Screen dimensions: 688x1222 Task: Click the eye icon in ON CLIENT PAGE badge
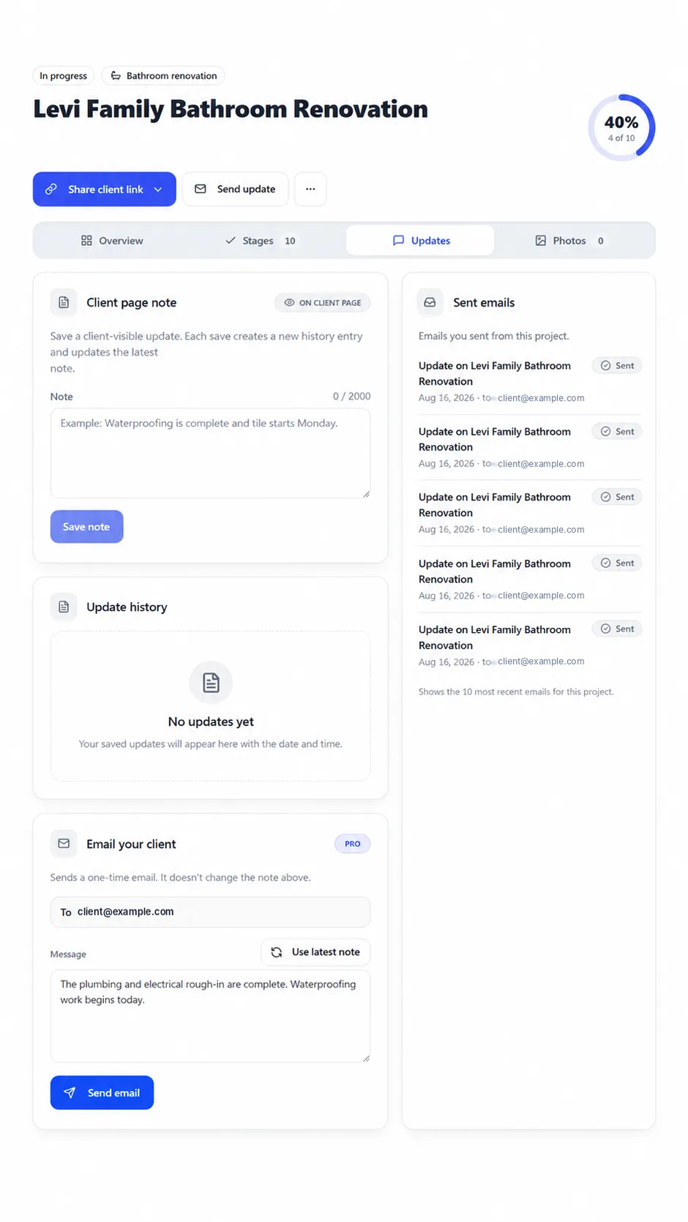[289, 303]
